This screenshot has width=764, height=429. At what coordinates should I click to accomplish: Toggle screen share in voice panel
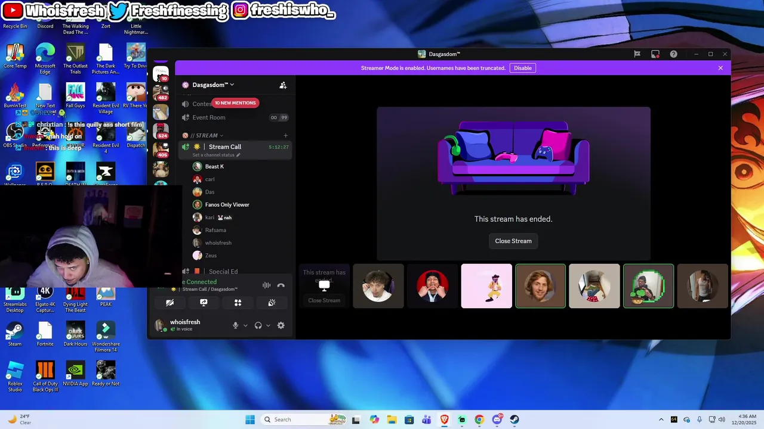[x=204, y=303]
